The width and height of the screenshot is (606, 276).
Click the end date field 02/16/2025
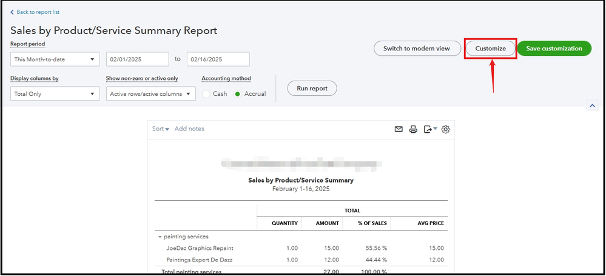218,59
